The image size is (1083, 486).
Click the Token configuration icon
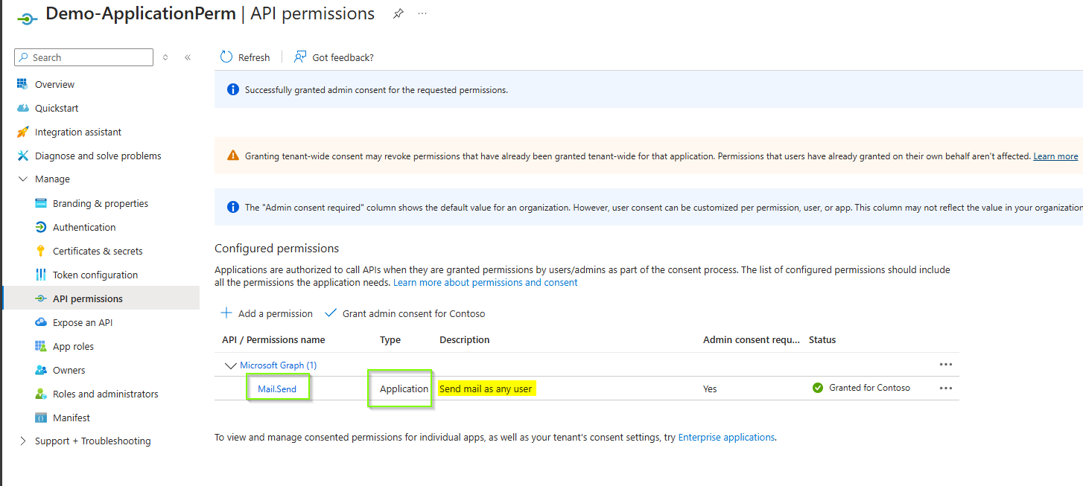point(40,275)
